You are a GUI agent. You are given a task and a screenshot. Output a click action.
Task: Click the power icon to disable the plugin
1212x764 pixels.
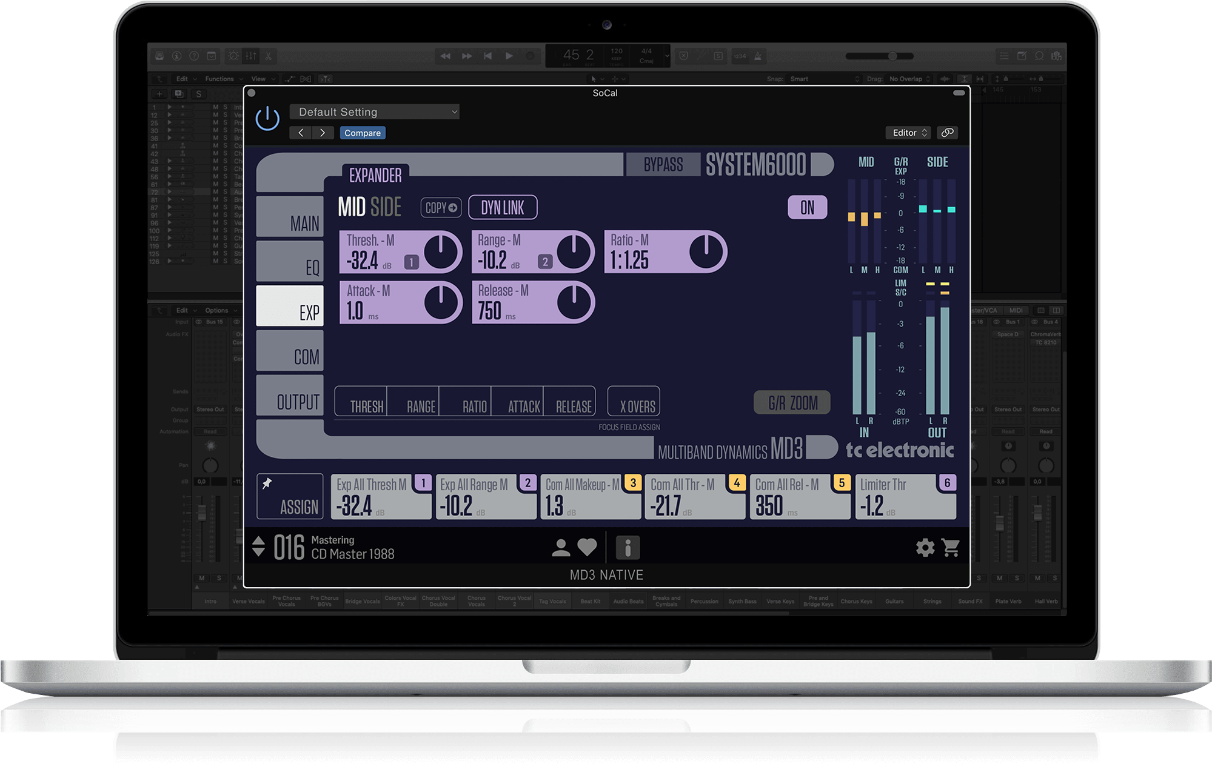[267, 119]
